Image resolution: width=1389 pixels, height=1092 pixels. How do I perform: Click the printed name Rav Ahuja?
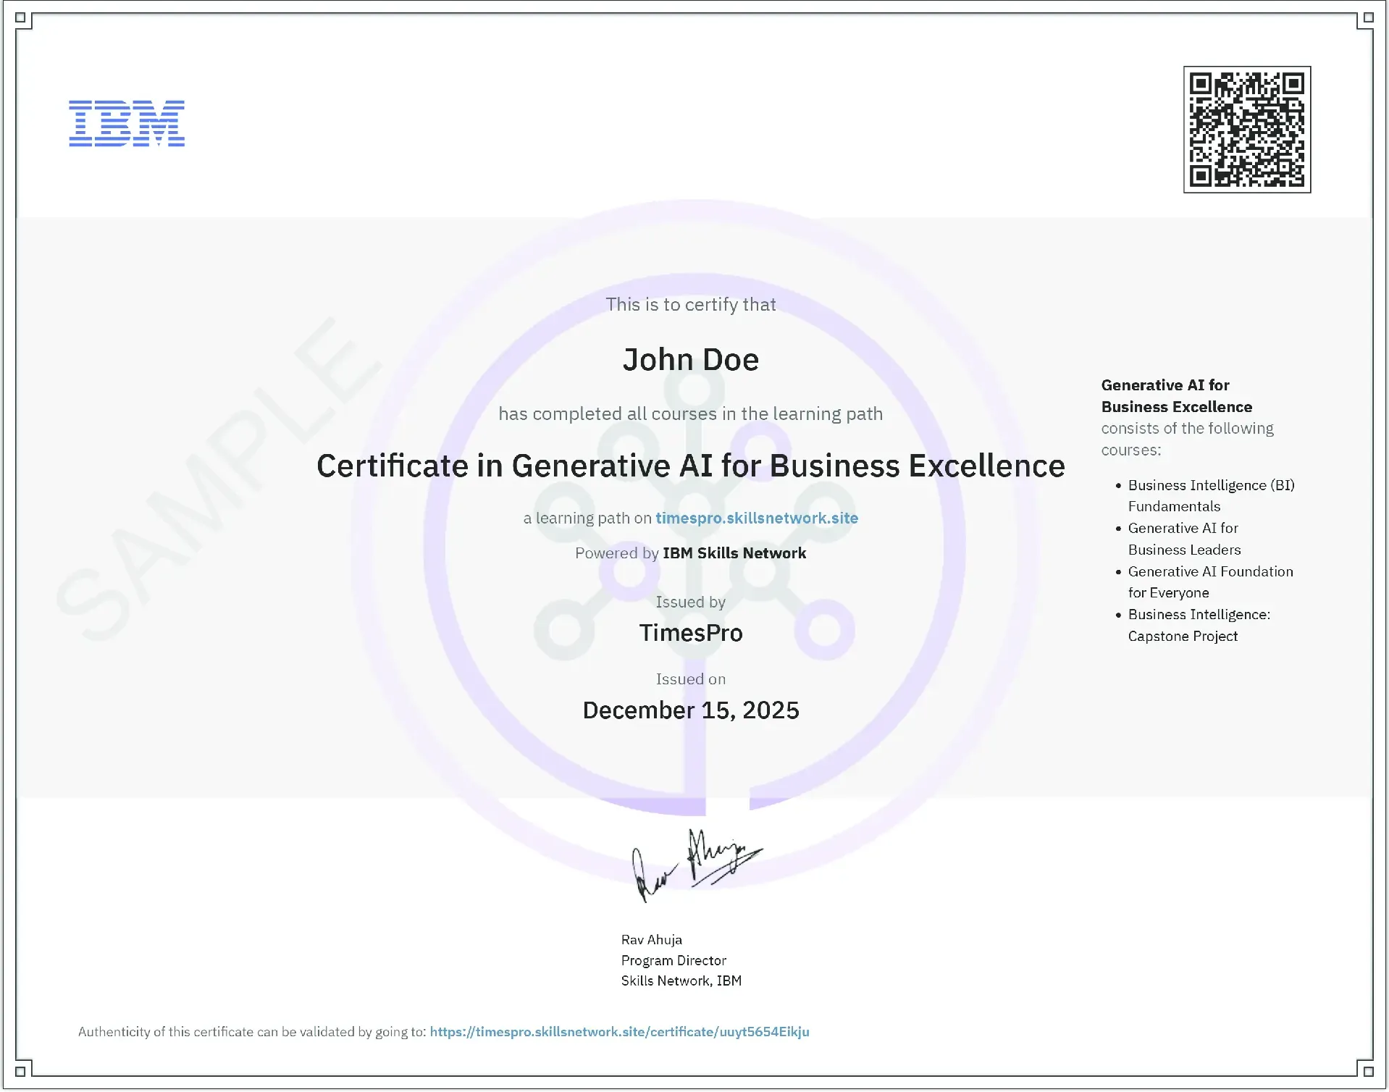click(651, 940)
